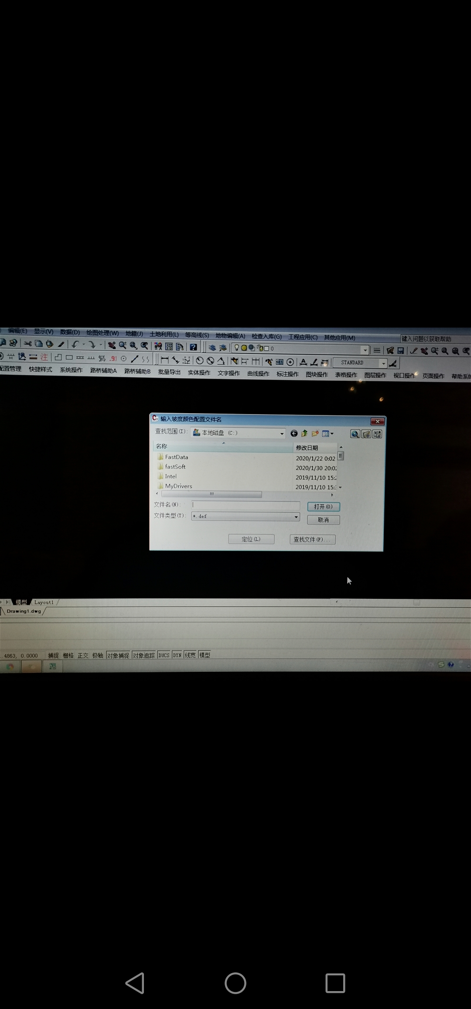Open the 工程应用(C) menu
Image resolution: width=471 pixels, height=1009 pixels.
click(303, 337)
